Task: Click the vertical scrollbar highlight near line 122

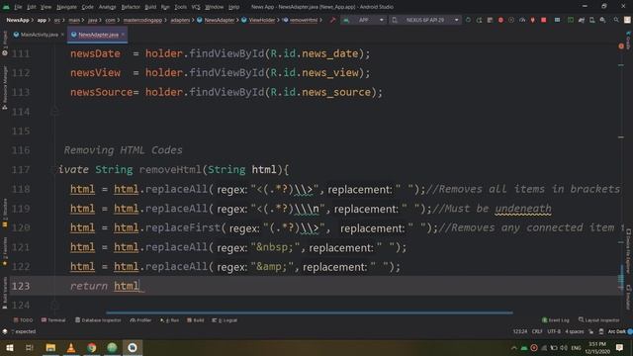Action: click(x=621, y=277)
